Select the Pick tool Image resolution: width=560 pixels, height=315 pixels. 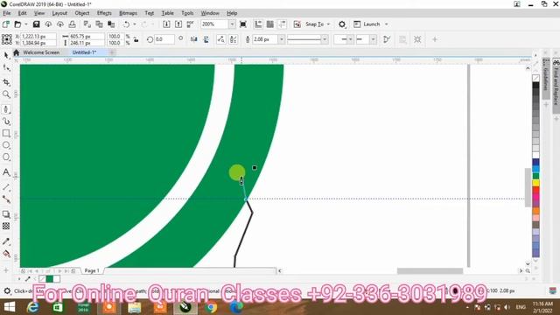[x=6, y=55]
